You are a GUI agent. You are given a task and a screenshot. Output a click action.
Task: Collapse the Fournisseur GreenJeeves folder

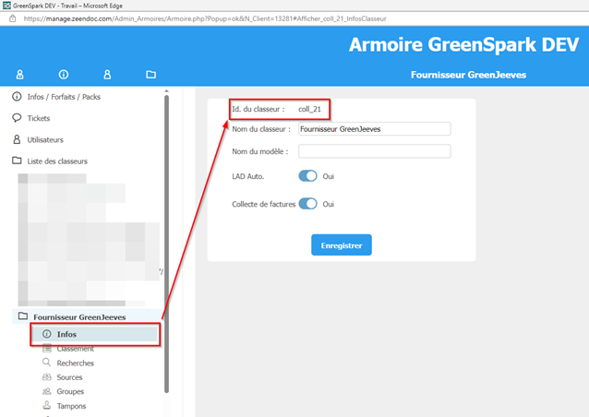[20, 317]
